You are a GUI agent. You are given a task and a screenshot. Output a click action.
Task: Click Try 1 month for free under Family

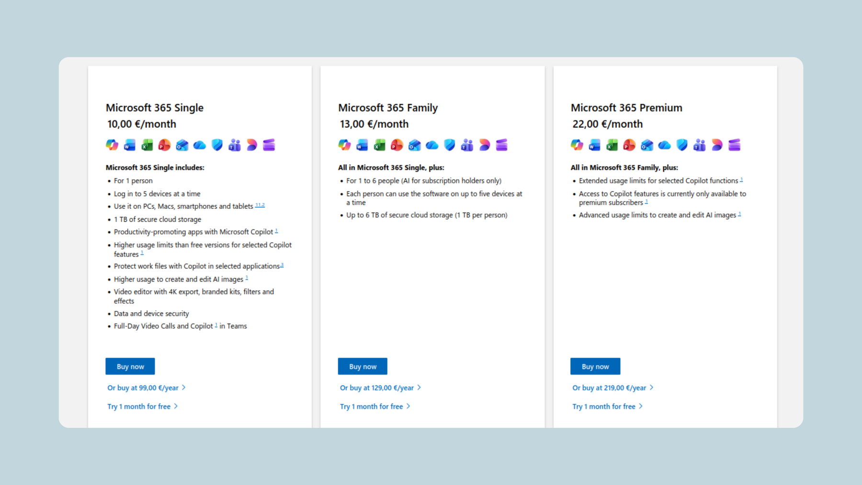(x=371, y=406)
